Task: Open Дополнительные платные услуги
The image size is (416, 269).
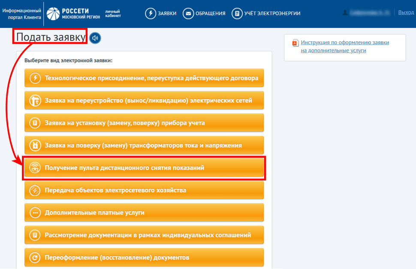Action: pyautogui.click(x=144, y=213)
